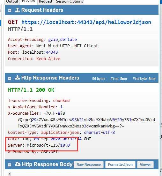Select the Formatted json button
The image size is (162, 176).
[120, 165]
